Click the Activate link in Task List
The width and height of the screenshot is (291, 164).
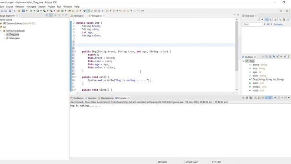click(278, 24)
